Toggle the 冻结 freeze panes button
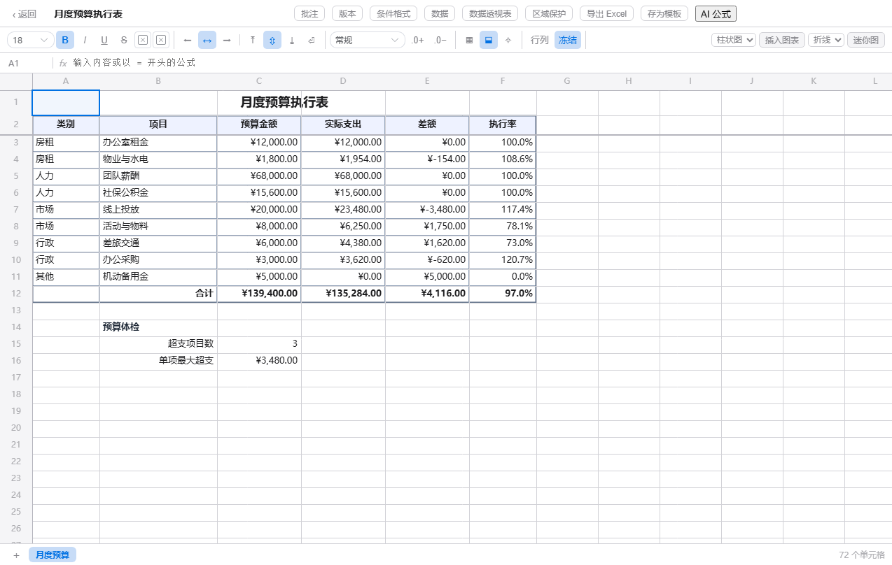 [568, 40]
